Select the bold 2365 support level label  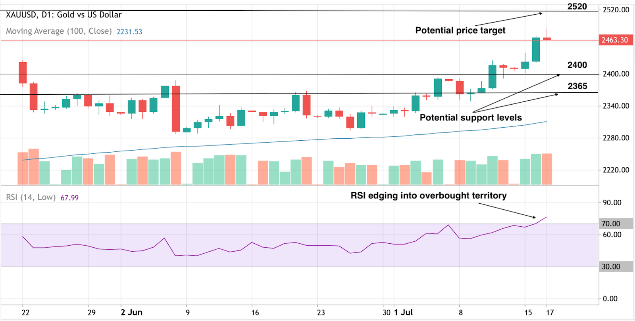577,86
